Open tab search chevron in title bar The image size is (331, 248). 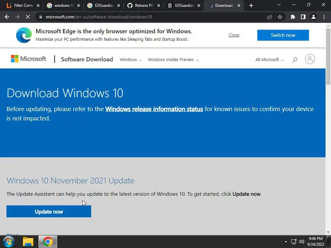279,5
